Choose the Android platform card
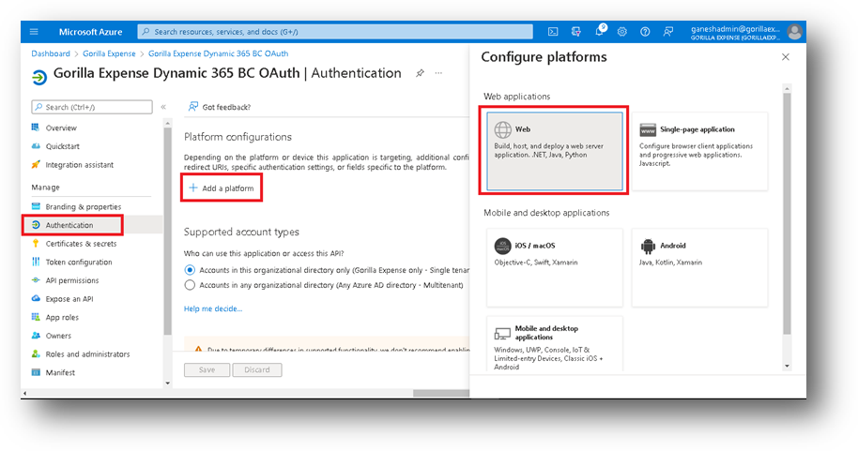The image size is (858, 451). click(700, 268)
